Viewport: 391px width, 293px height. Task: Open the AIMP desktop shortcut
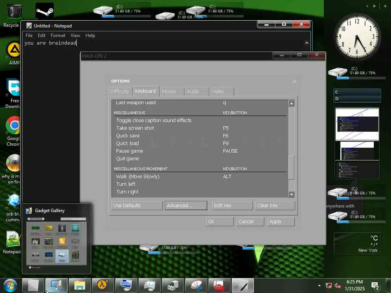(x=13, y=53)
